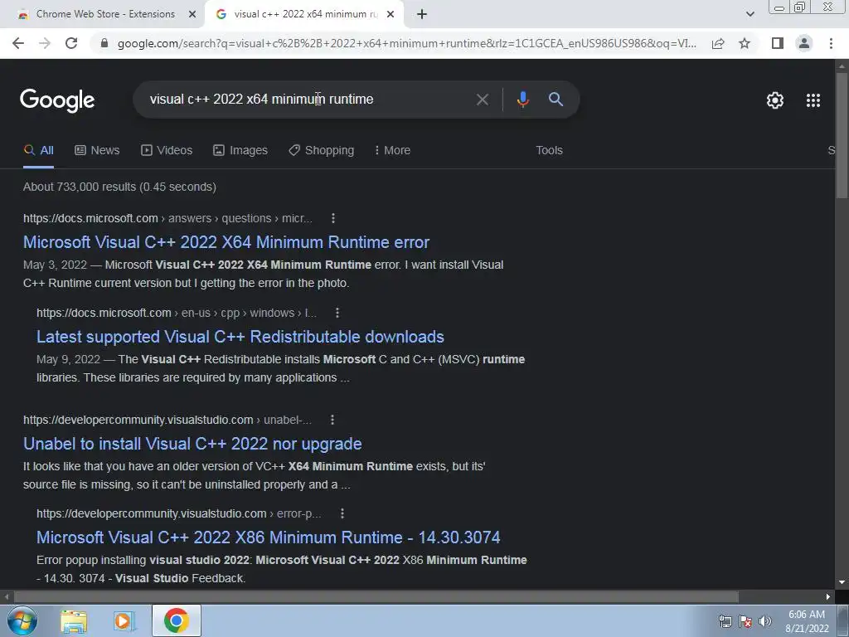Click docs.microsoft.com answers URL breadcrumb
Image resolution: width=849 pixels, height=637 pixels.
click(x=167, y=218)
